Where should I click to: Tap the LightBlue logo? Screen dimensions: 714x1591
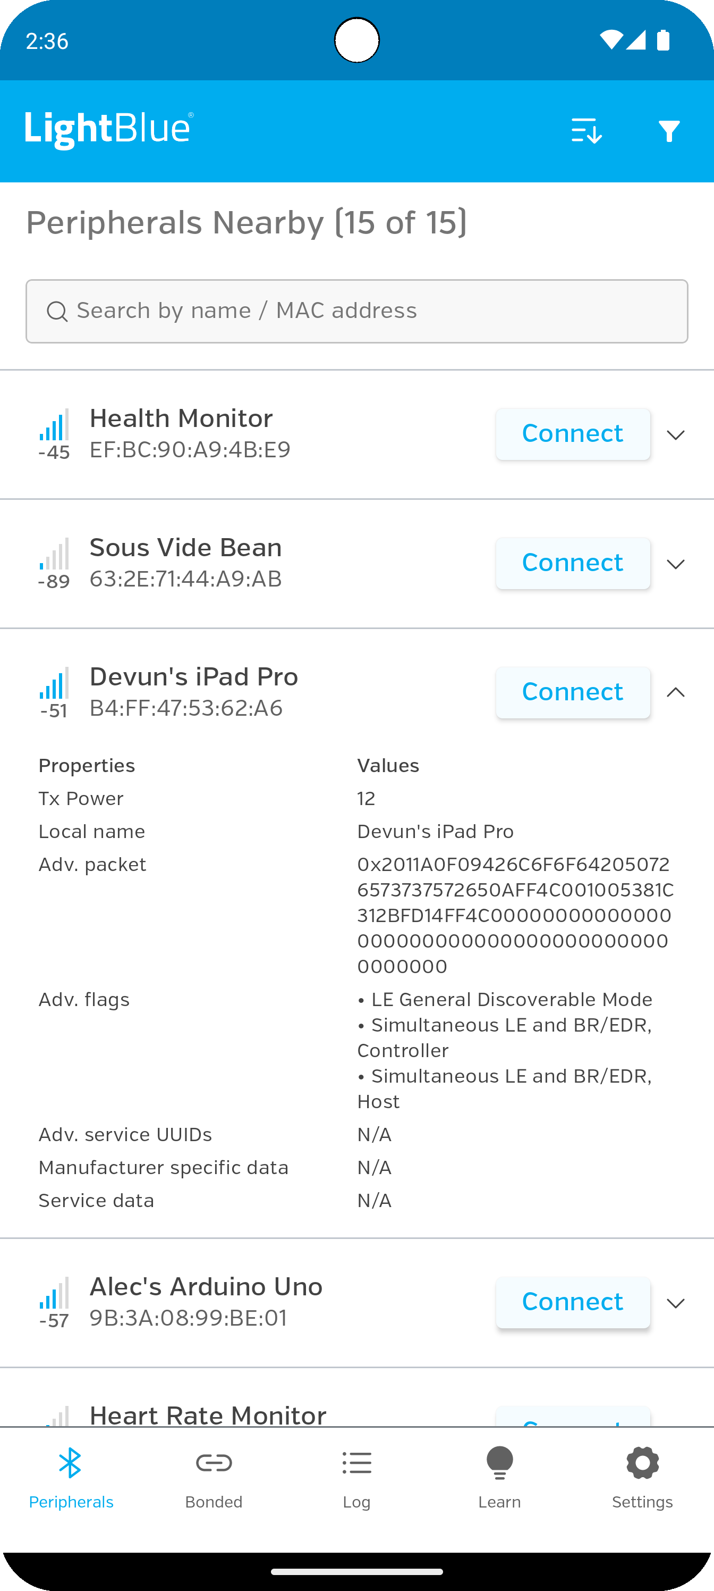pyautogui.click(x=109, y=130)
